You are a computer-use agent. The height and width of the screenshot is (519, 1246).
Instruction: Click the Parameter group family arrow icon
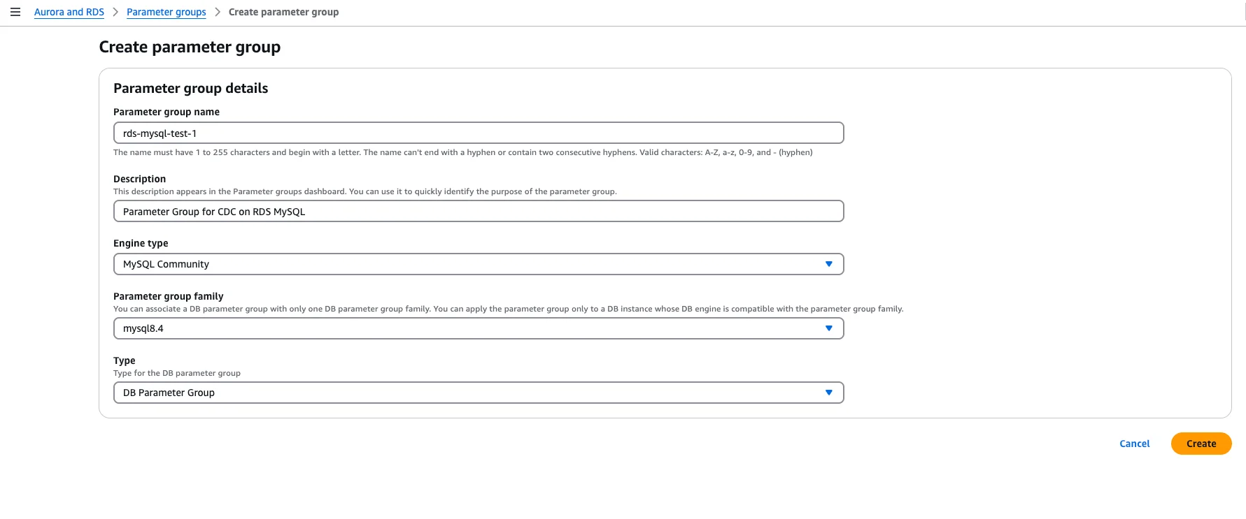click(828, 328)
